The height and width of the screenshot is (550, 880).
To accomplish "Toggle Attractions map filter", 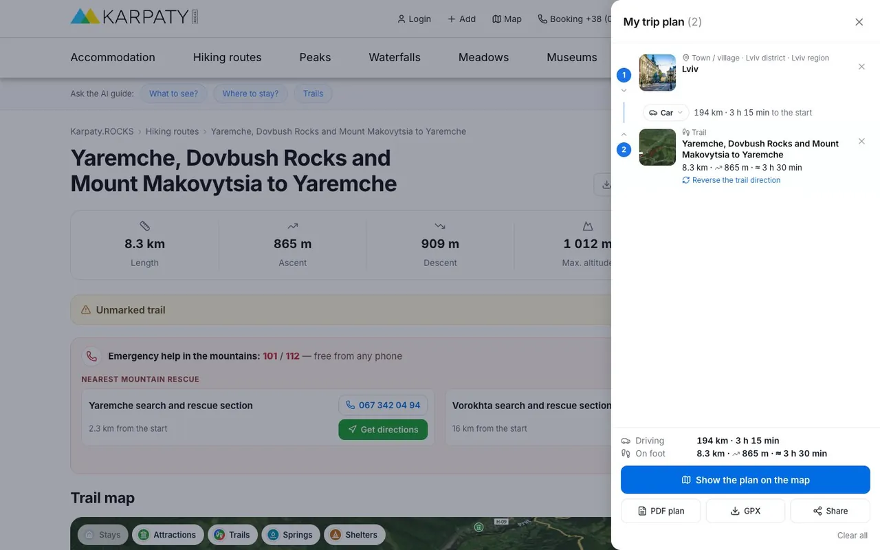I will point(167,535).
